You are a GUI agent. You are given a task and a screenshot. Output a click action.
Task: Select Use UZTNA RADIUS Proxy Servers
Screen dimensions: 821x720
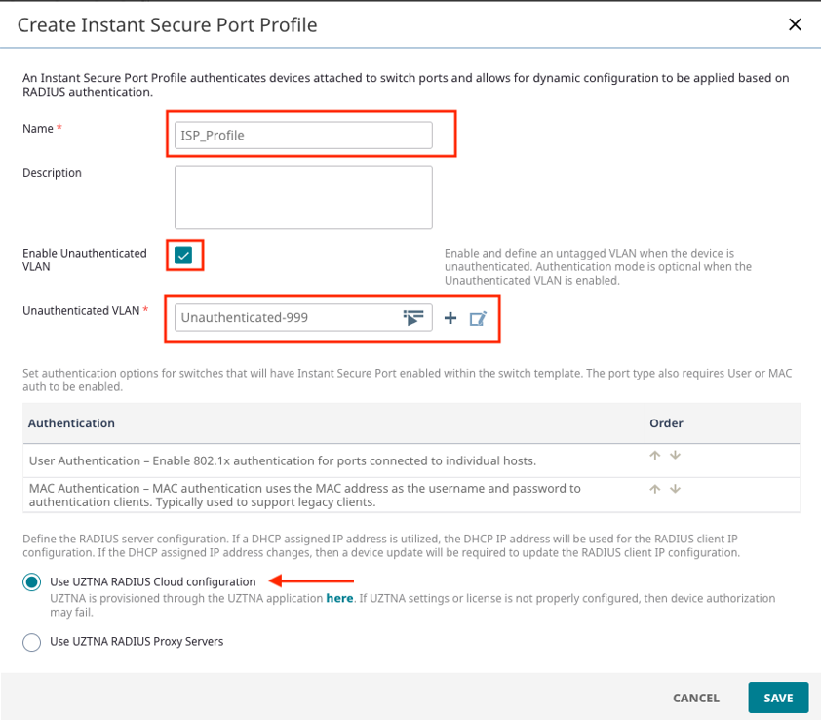click(x=30, y=641)
